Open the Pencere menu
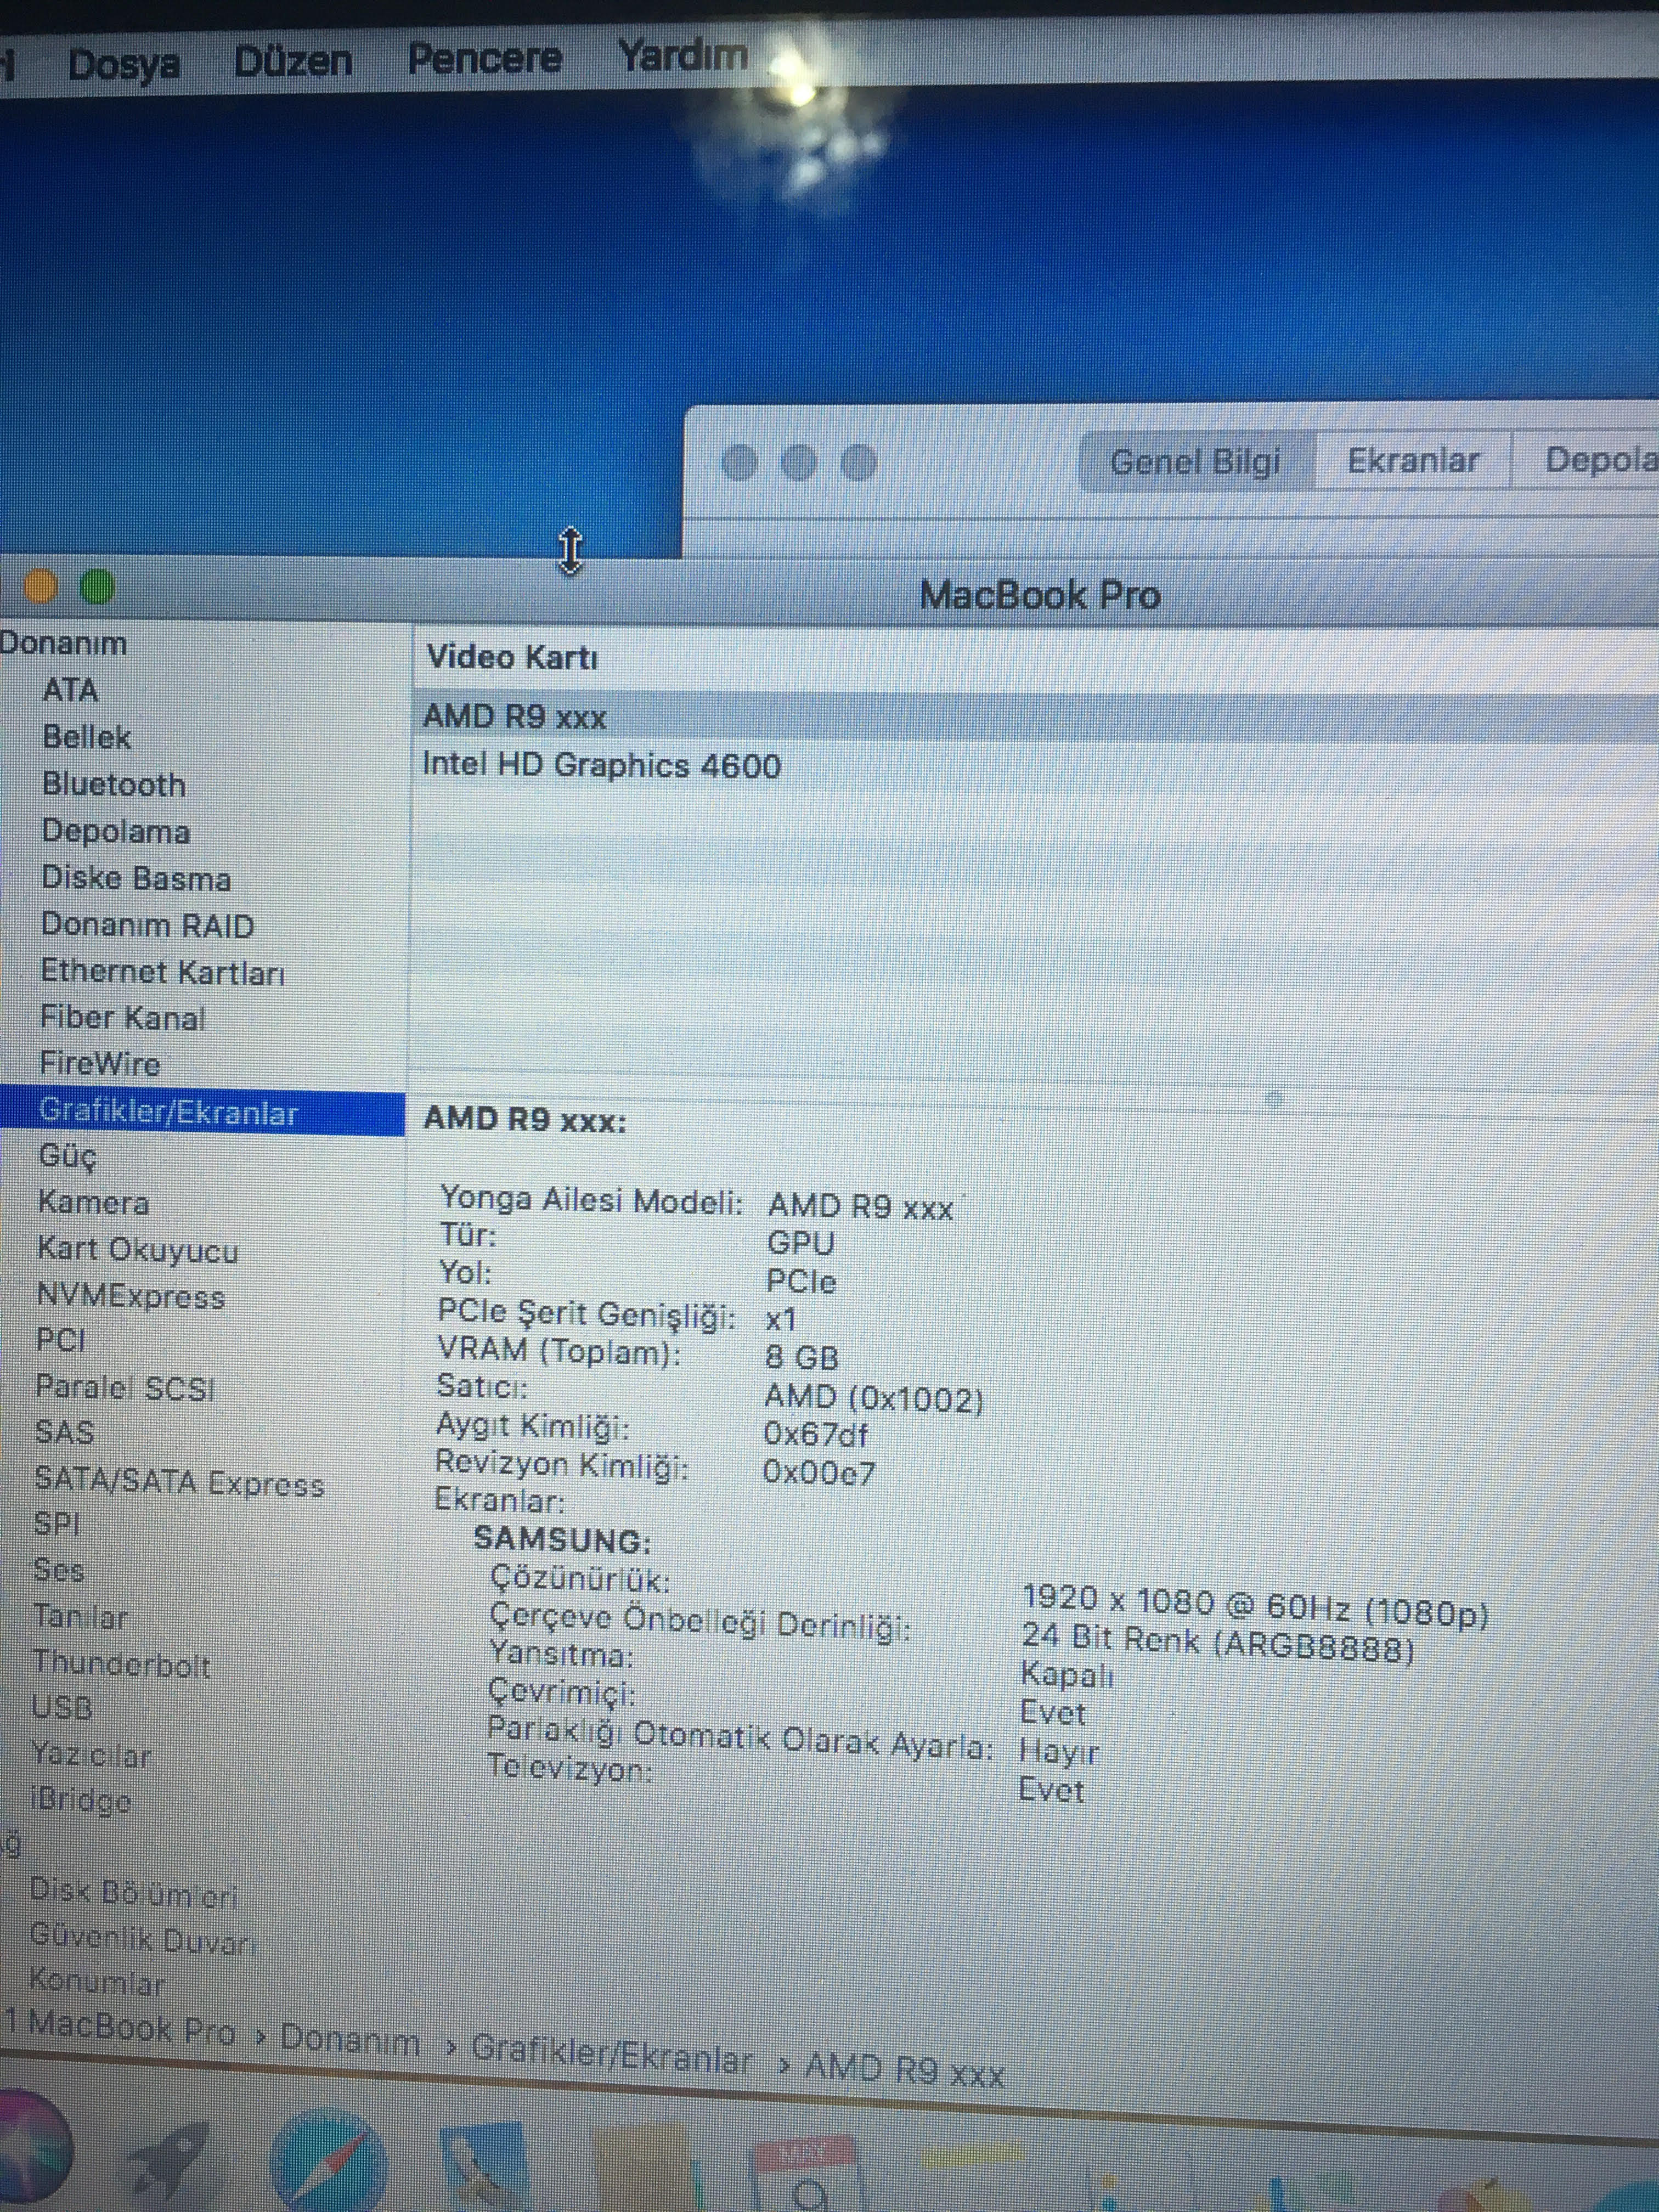The height and width of the screenshot is (2212, 1659). (484, 58)
